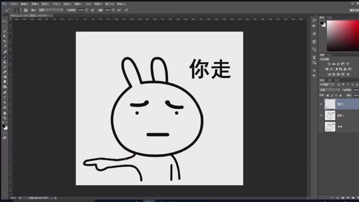
Task: Open the brush preset picker
Action: [x=17, y=10]
